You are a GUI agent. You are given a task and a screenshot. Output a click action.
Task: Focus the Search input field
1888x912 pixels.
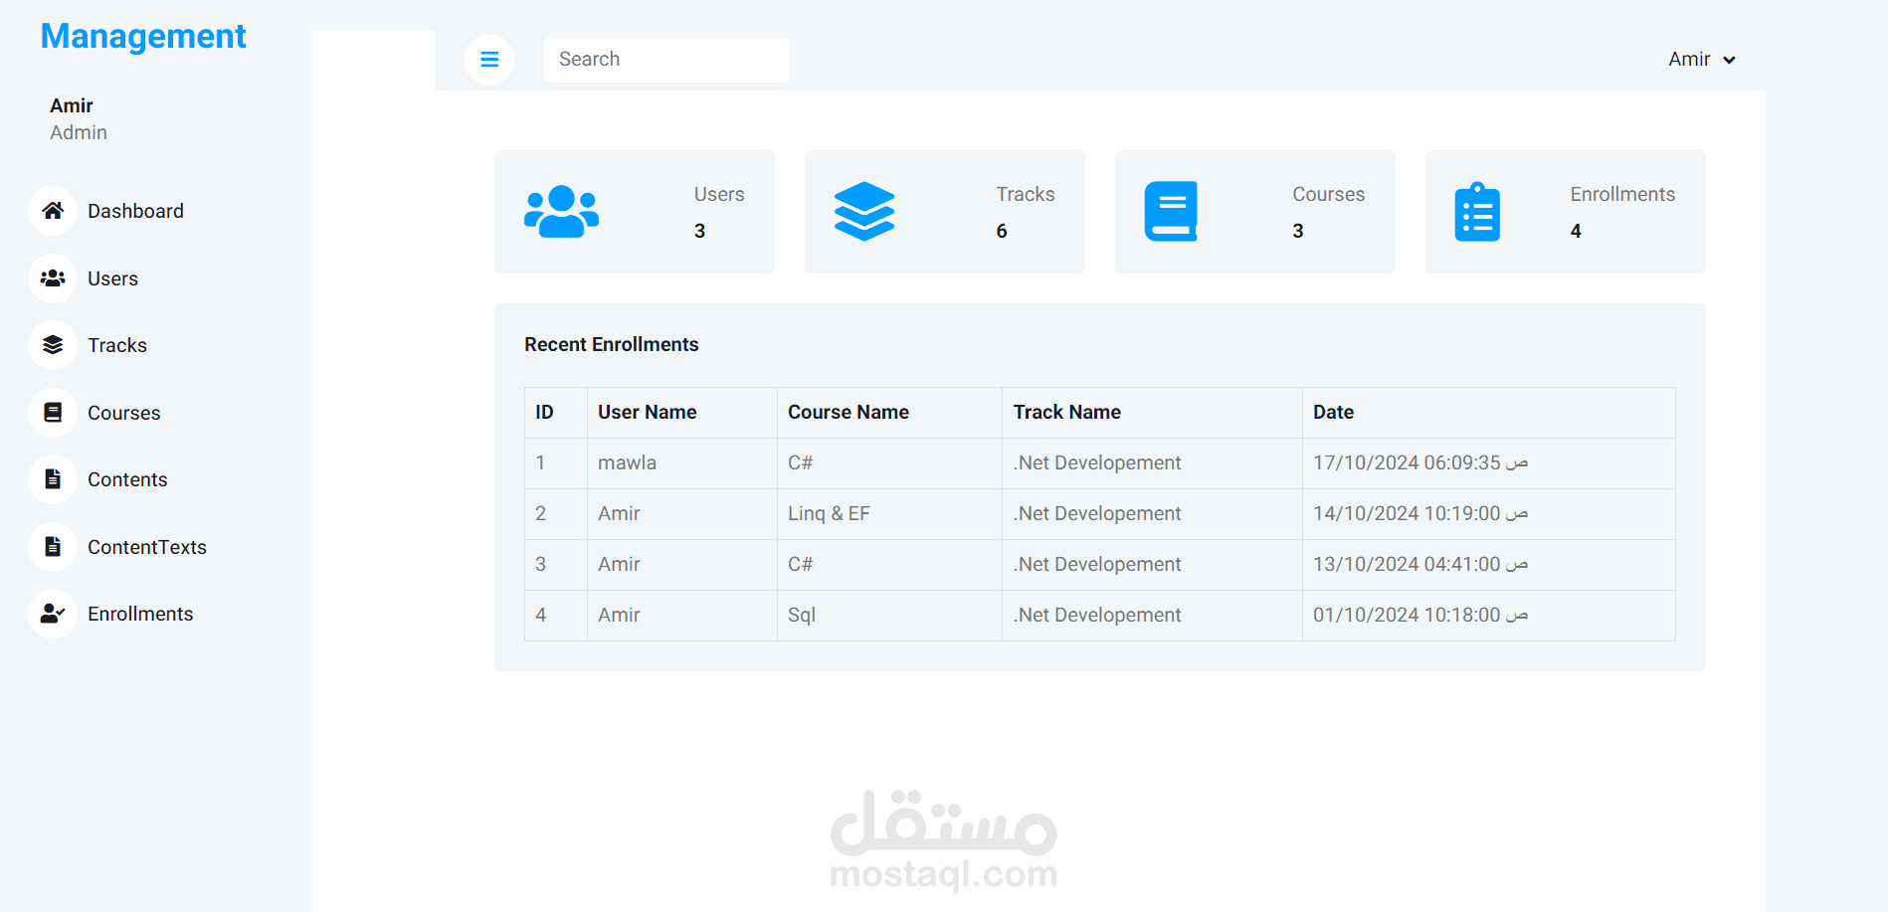(666, 60)
